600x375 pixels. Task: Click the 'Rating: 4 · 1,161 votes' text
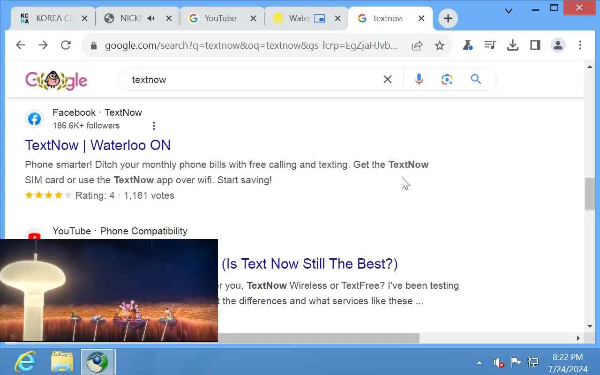pos(125,195)
